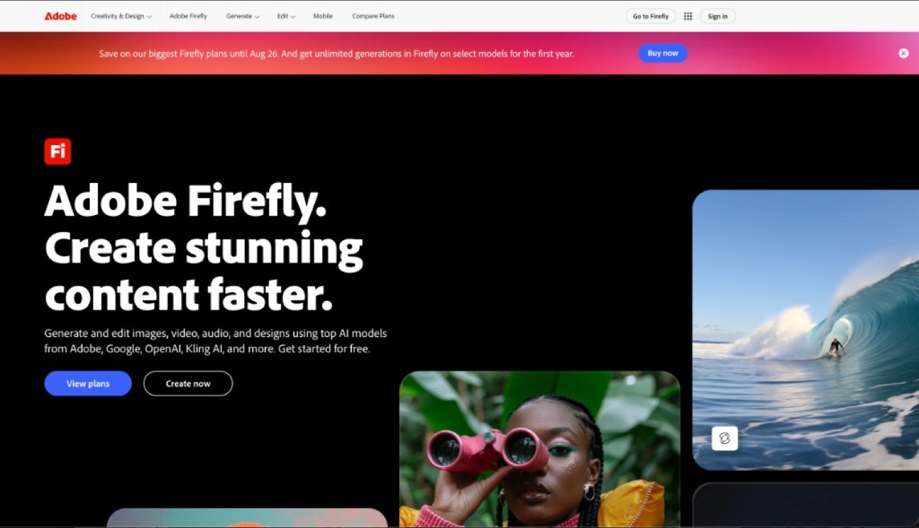Close the promotional banner
Image resolution: width=919 pixels, height=528 pixels.
pyautogui.click(x=903, y=53)
